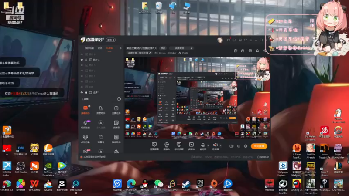Add a screen capture source (直播屏幕)
Viewport: 349px width, 196px height.
(x=154, y=146)
